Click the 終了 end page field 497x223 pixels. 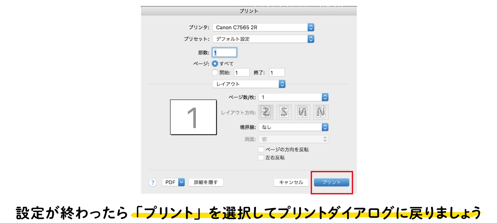coord(276,72)
